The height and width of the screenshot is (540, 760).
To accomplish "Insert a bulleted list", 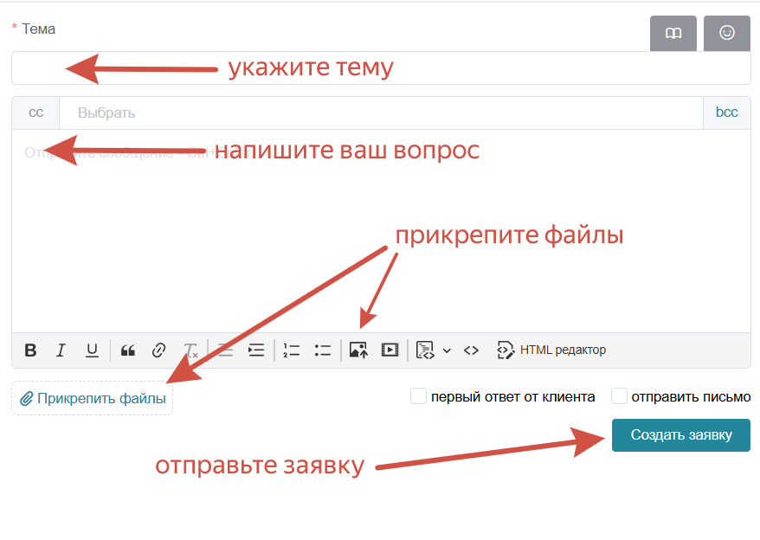I will pyautogui.click(x=322, y=350).
